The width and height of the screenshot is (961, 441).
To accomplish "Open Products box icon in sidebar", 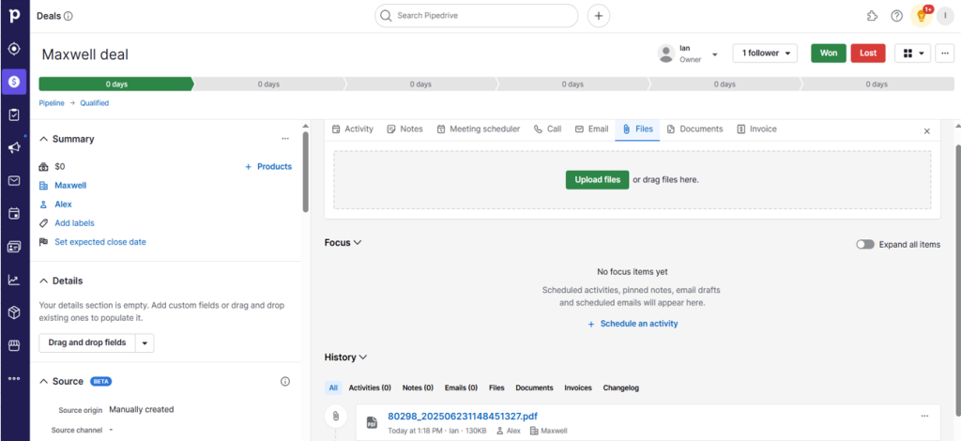I will pos(14,313).
